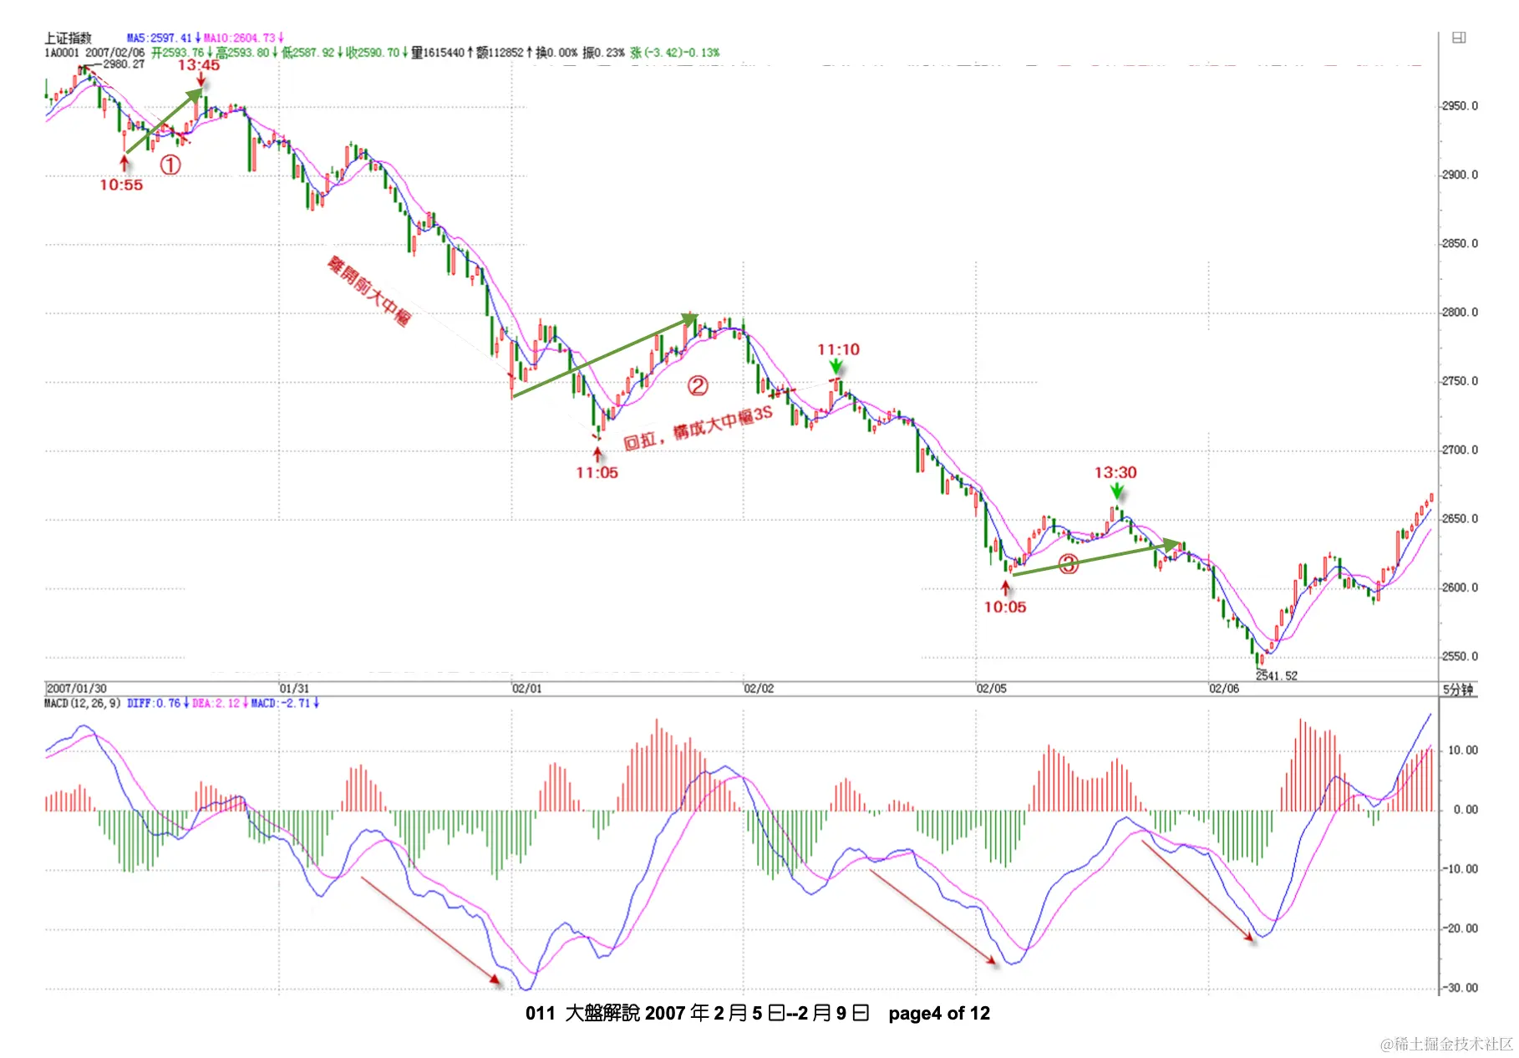Select the 2007/01/30 date on time axis
This screenshot has width=1519, height=1058.
click(x=77, y=689)
